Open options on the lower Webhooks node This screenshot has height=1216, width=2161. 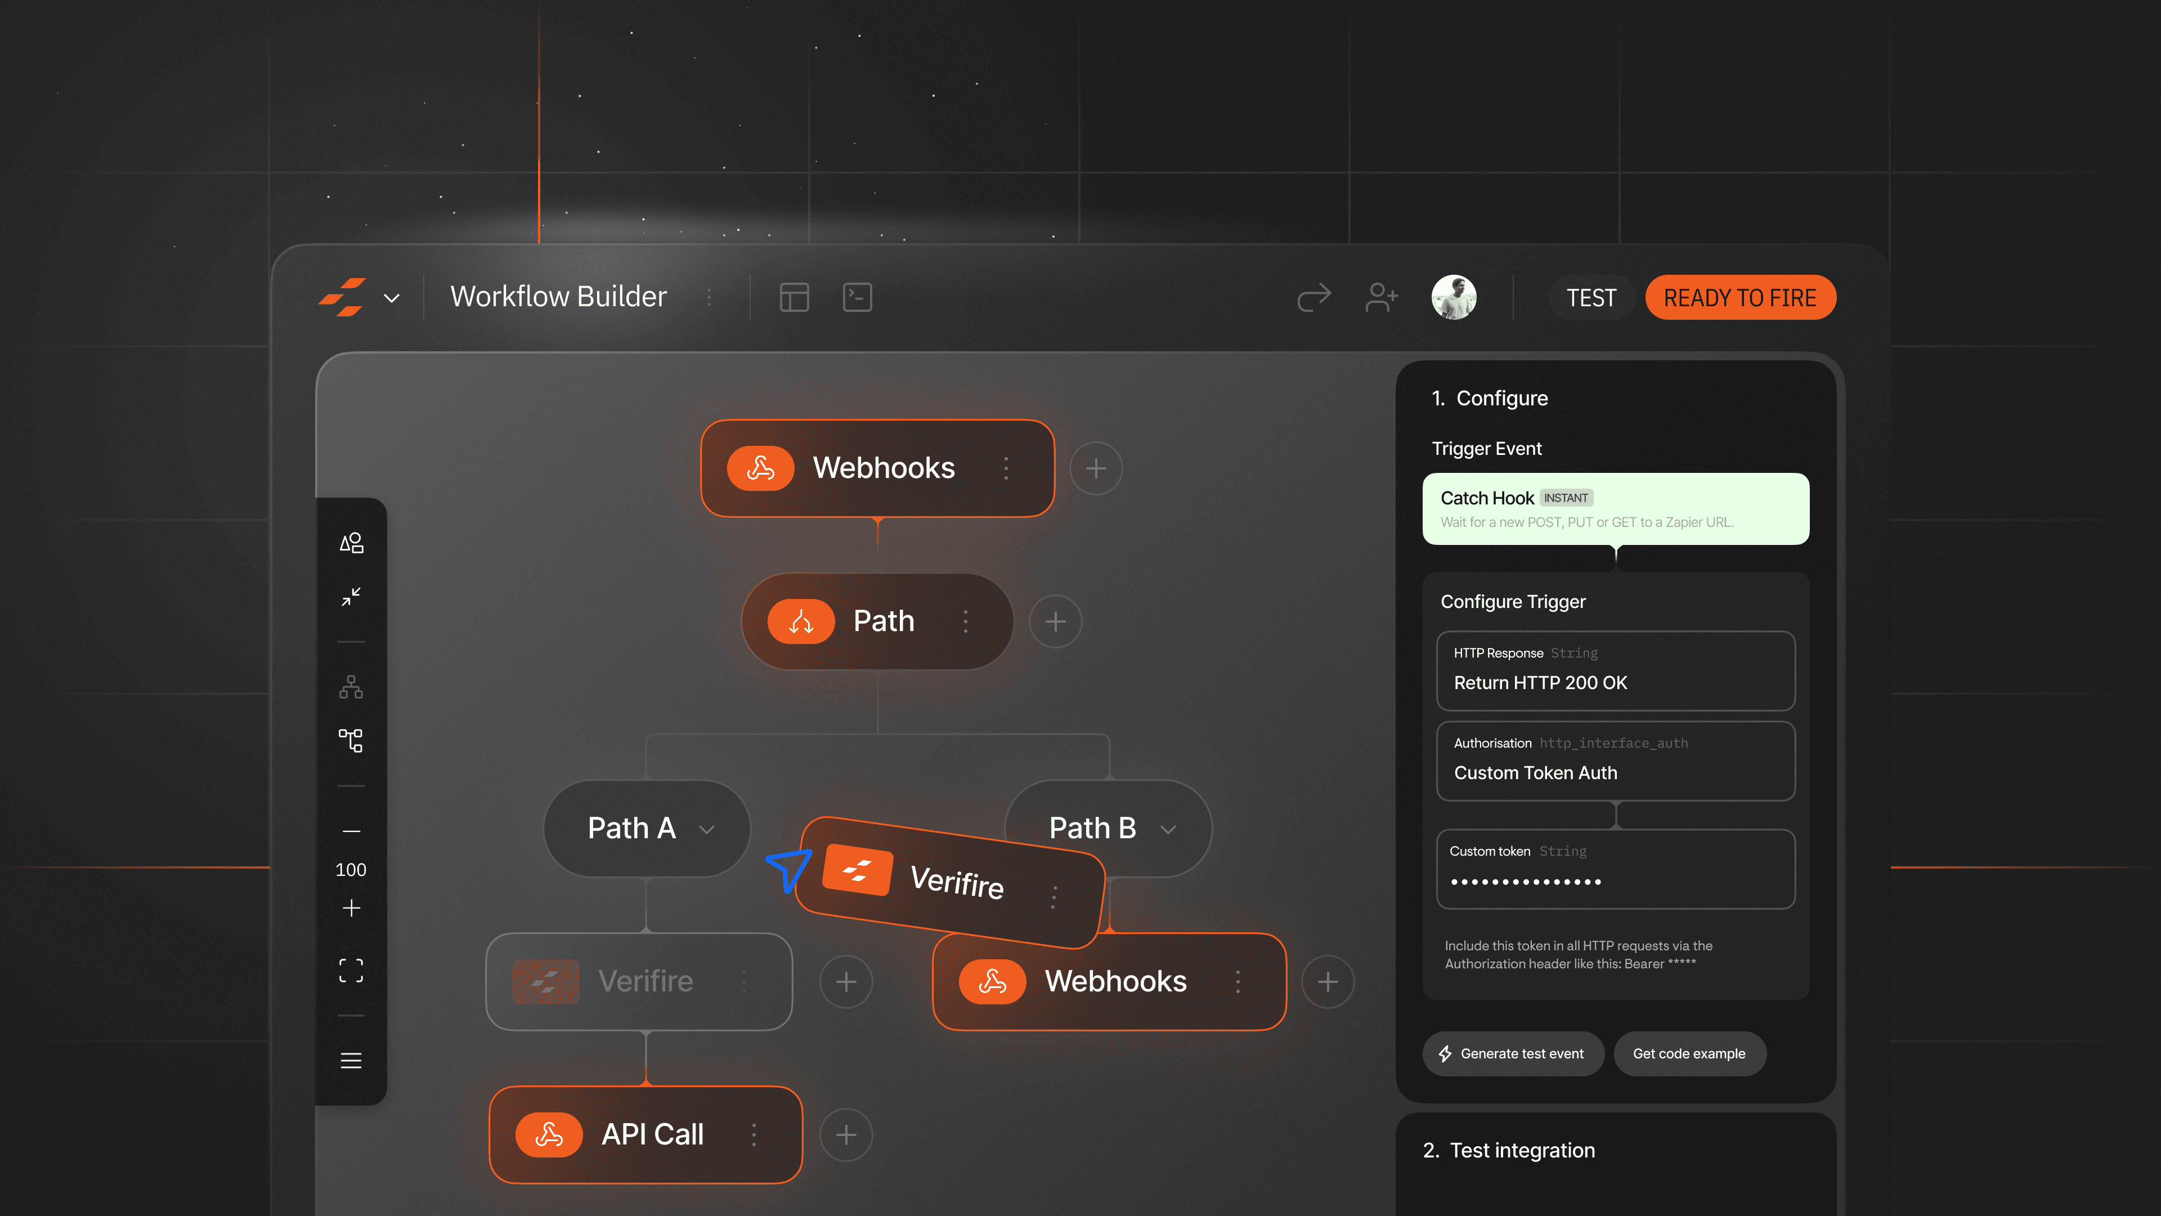pos(1238,981)
